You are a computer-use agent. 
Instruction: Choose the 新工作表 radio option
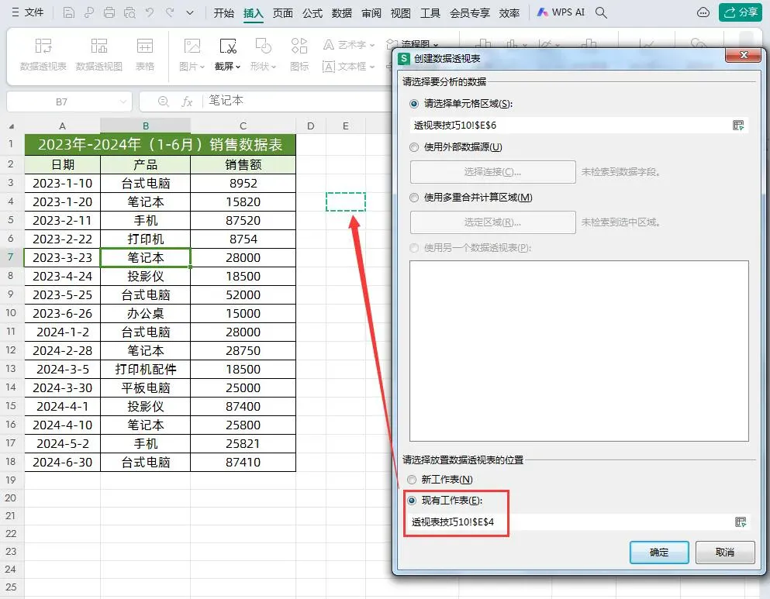(x=412, y=480)
